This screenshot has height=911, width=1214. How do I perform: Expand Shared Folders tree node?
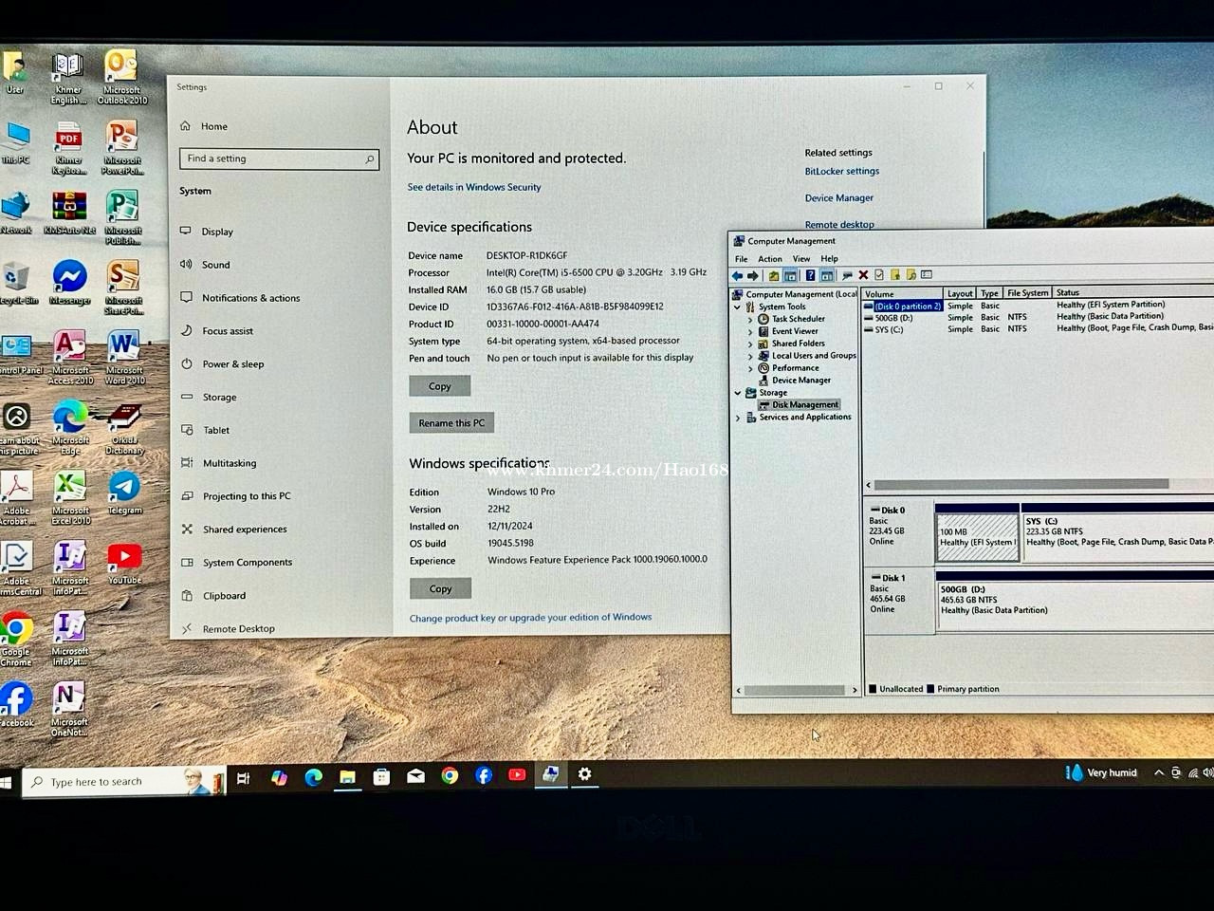click(x=750, y=344)
